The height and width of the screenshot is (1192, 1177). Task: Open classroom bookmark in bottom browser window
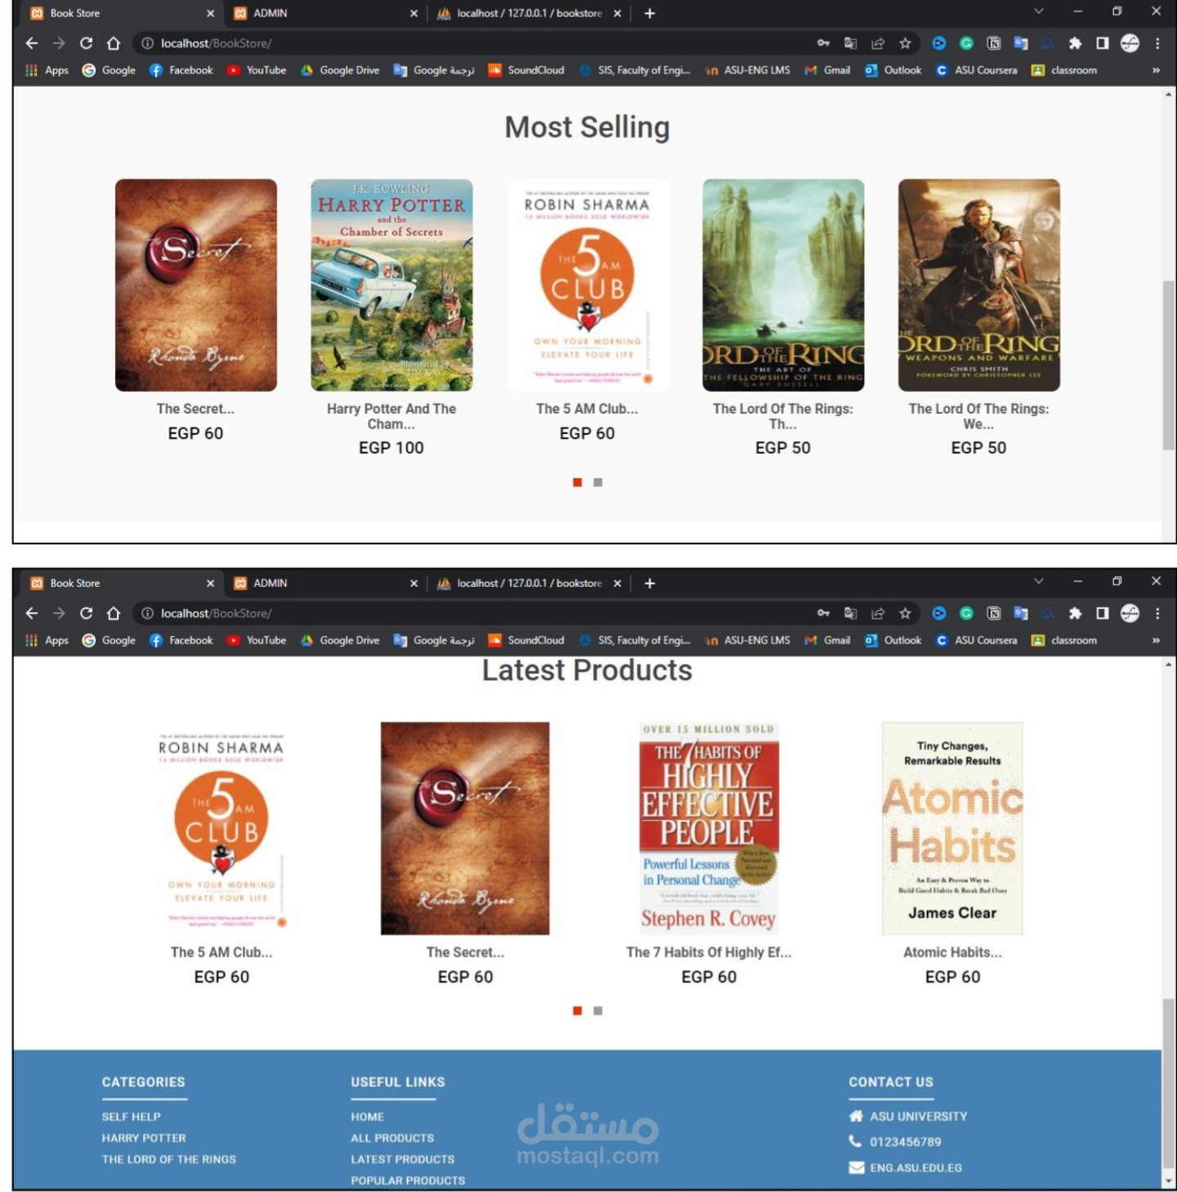[x=1064, y=640]
